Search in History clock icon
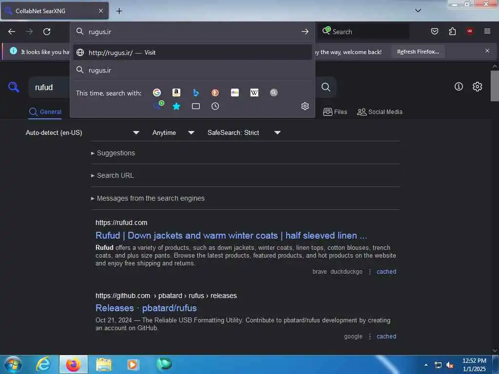The image size is (499, 374). [215, 106]
